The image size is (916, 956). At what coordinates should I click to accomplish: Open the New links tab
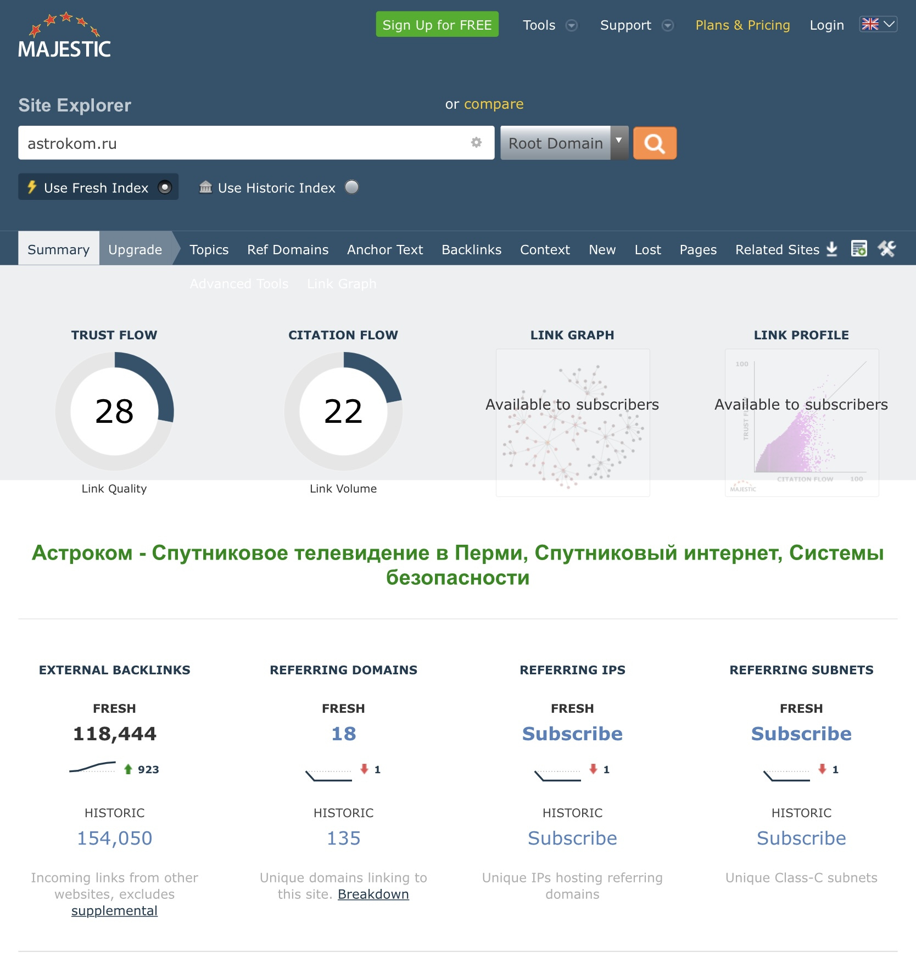pyautogui.click(x=602, y=250)
